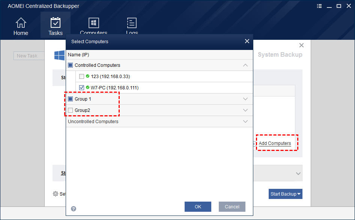355x220 pixels.
Task: Close the System Backup panel
Action: (301, 45)
